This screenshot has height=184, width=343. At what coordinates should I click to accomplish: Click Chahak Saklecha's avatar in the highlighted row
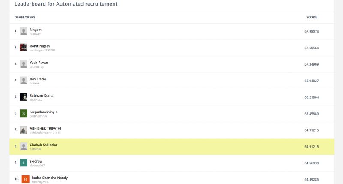pos(24,146)
